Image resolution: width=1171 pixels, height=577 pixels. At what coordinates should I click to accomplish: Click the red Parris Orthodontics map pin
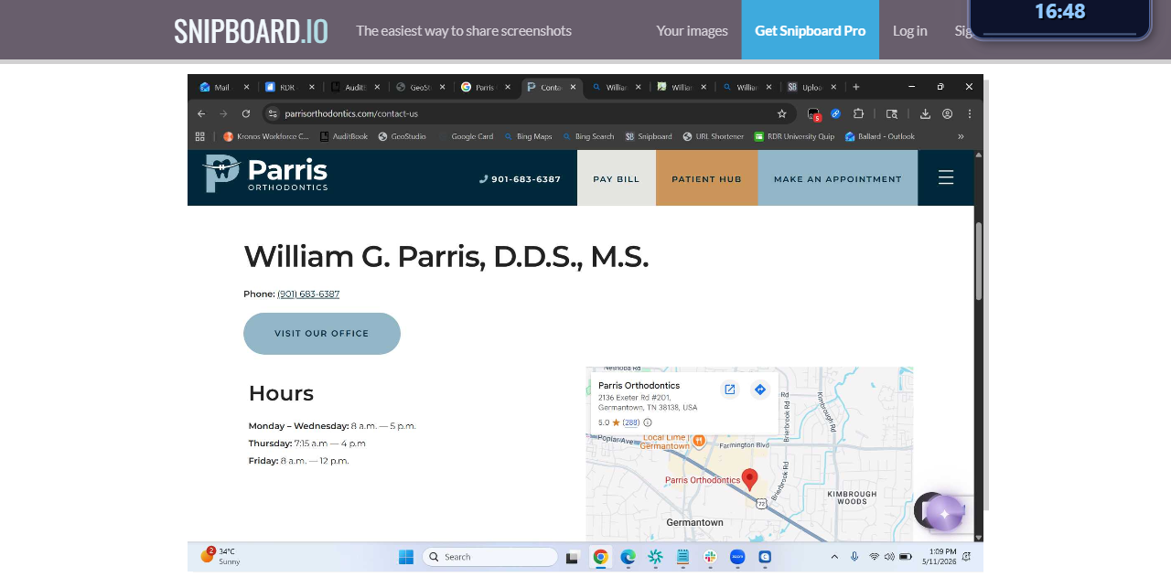749,479
